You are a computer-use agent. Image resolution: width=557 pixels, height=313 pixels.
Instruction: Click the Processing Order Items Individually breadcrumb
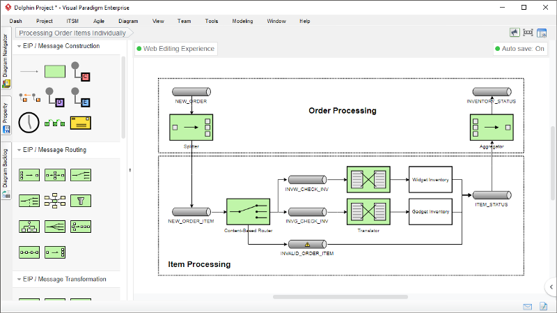(x=72, y=33)
